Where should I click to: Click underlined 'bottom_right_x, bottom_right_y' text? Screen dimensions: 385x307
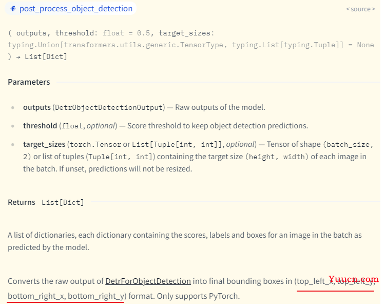[66, 296]
